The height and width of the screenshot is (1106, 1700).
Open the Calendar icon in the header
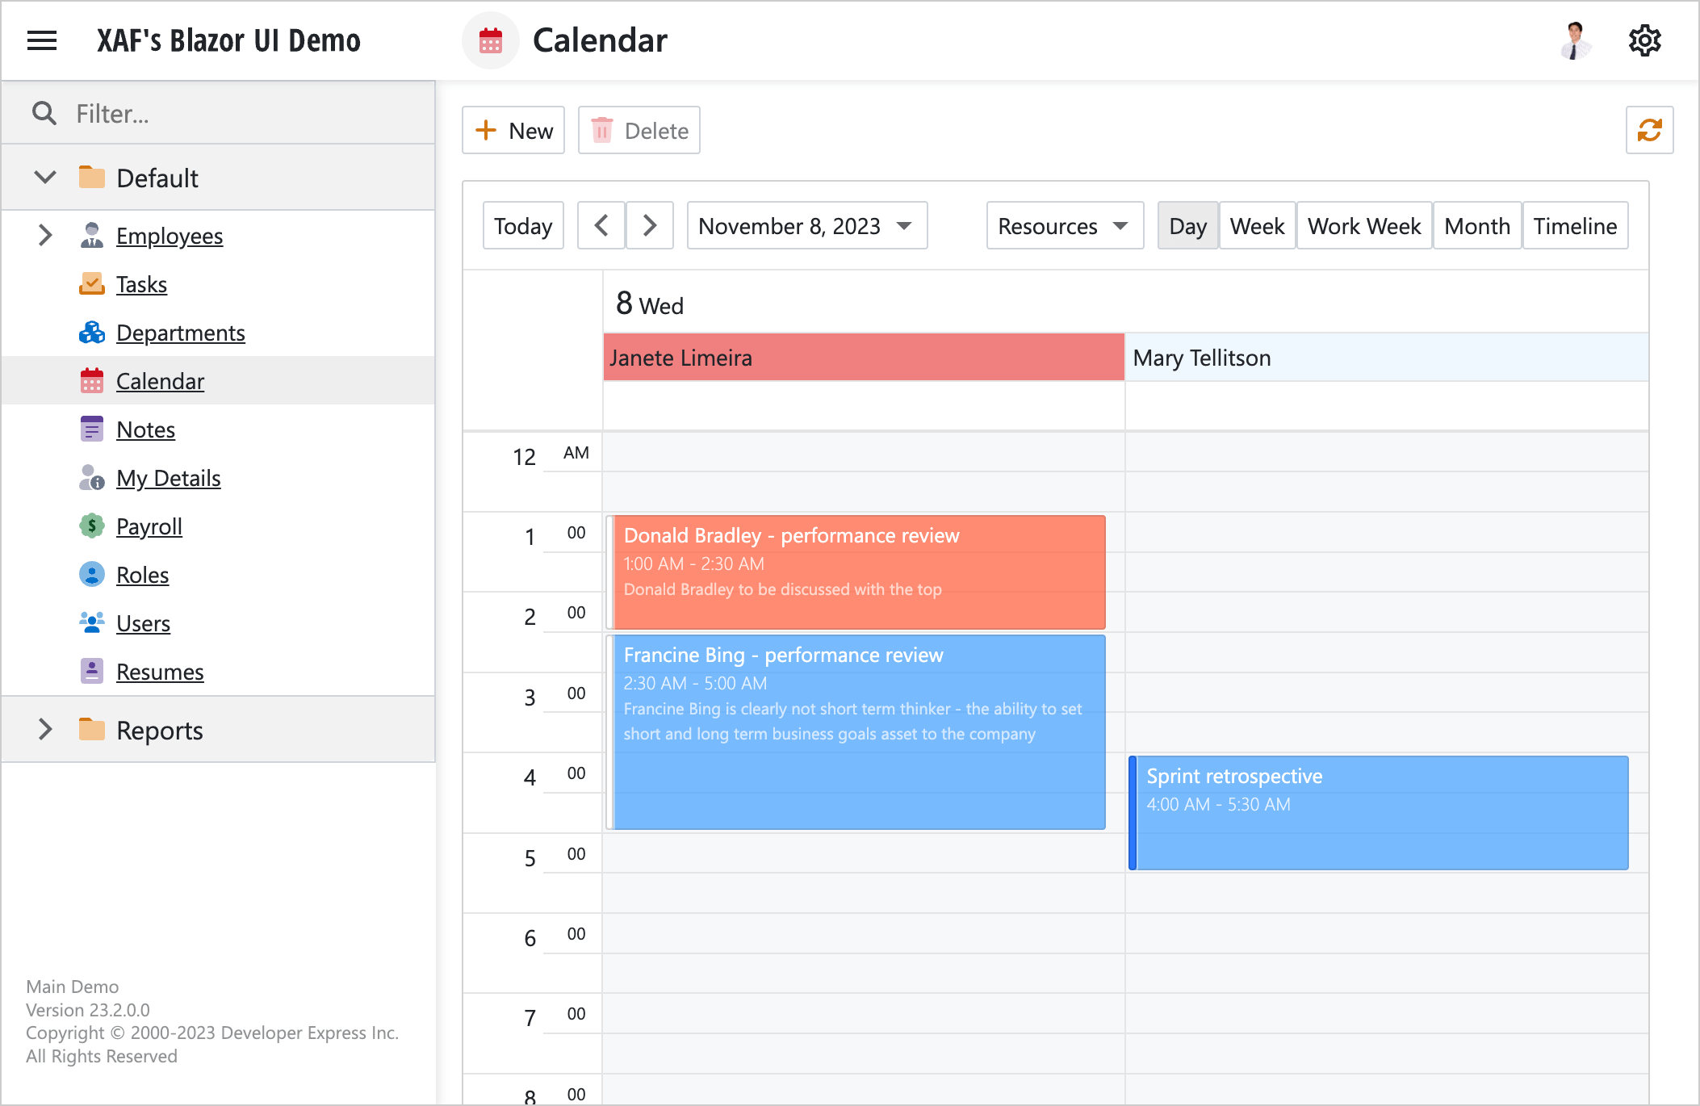(490, 40)
